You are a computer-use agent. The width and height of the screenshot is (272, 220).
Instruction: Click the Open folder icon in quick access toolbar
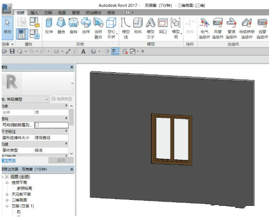coord(4,51)
